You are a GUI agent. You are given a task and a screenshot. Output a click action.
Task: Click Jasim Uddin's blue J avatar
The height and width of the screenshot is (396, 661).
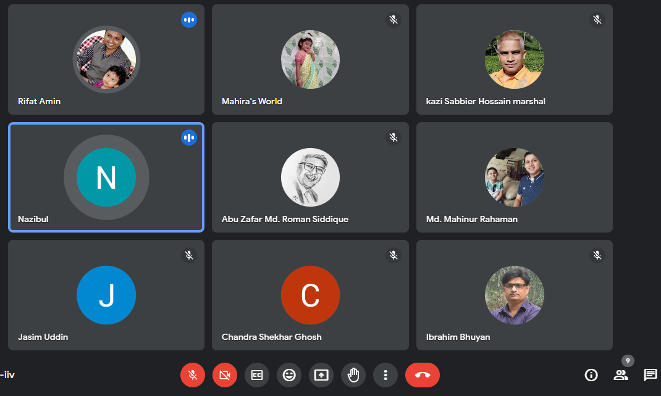tap(106, 295)
